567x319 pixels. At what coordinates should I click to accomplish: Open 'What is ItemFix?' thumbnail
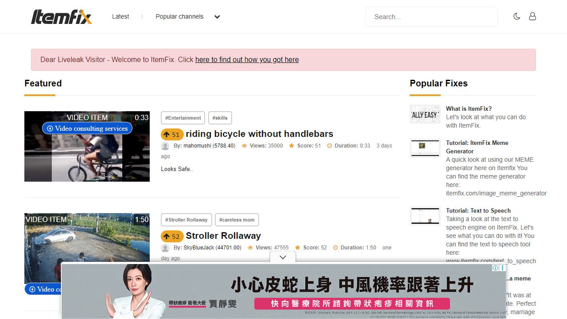point(425,114)
